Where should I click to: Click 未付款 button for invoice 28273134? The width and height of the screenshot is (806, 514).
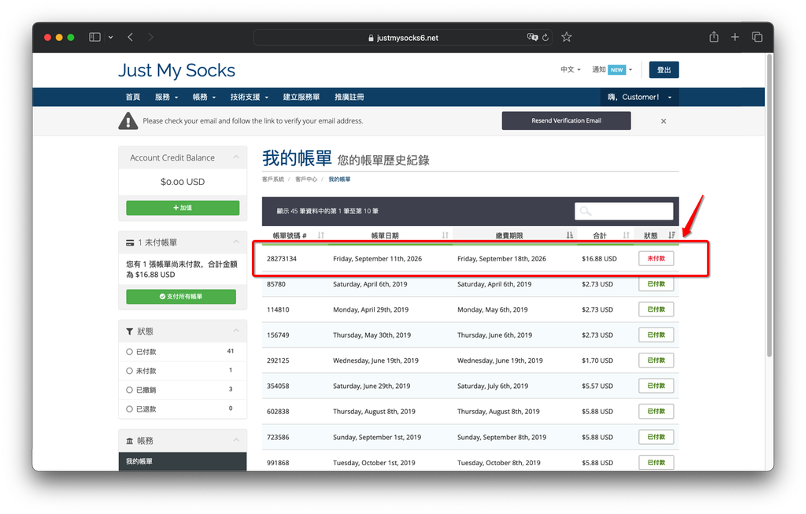coord(656,258)
